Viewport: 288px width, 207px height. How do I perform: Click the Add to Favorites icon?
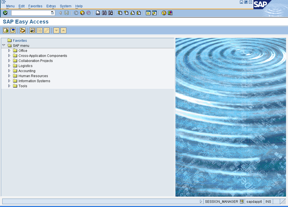pyautogui.click(x=32, y=30)
